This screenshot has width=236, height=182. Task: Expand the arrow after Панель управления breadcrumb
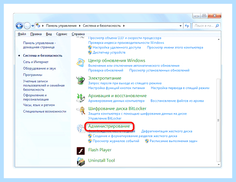80,26
